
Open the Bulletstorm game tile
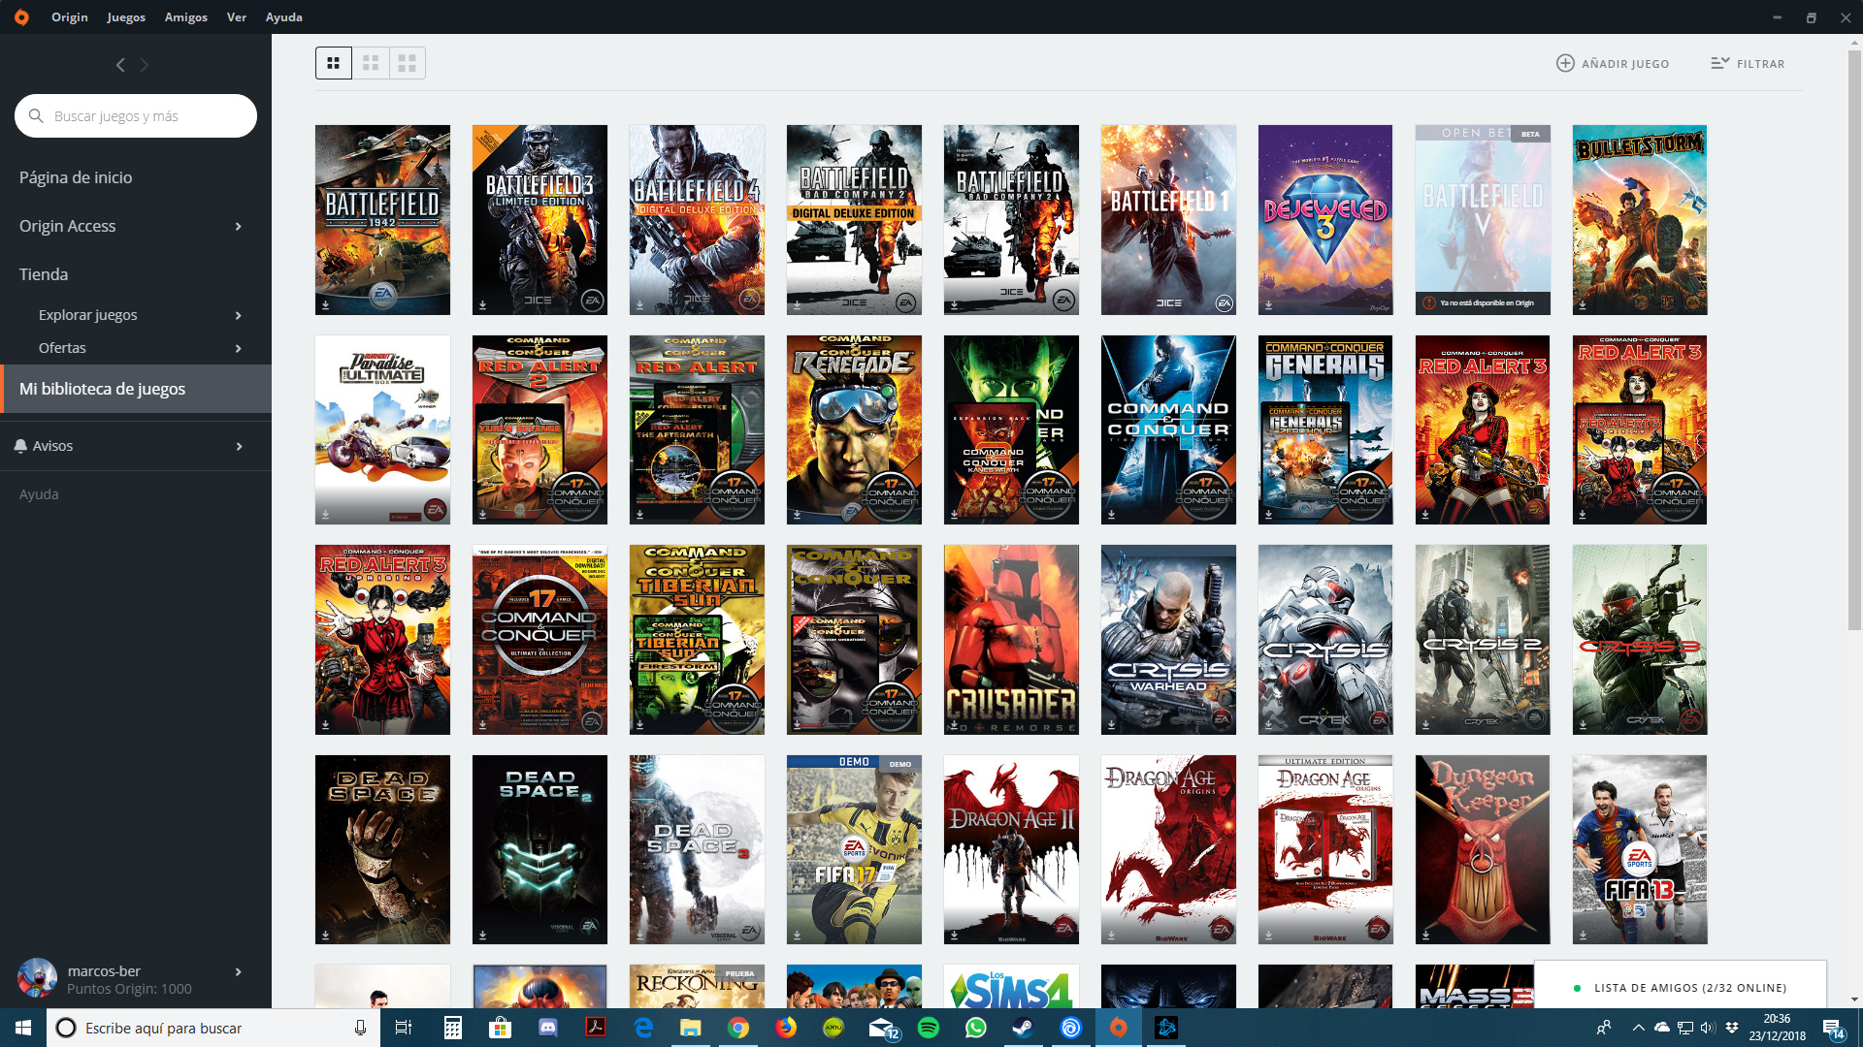coord(1640,219)
